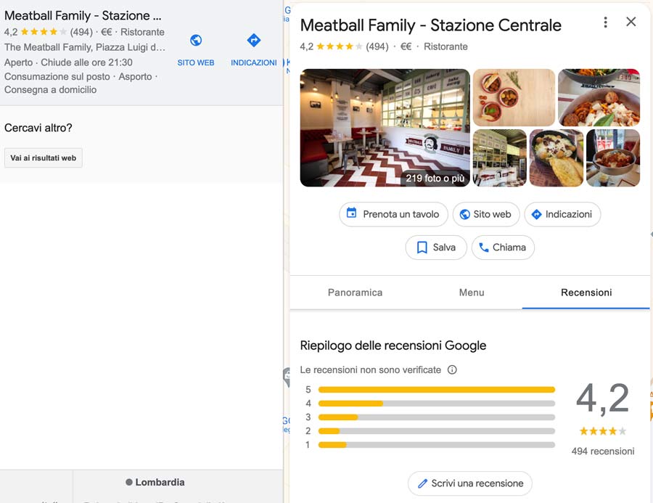Switch to the Menu tab
The width and height of the screenshot is (653, 503).
tap(472, 293)
